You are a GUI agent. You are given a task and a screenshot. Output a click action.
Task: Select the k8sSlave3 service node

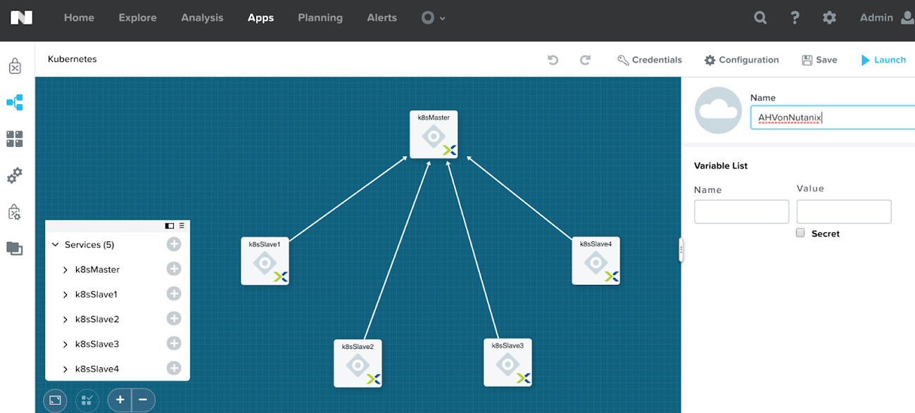point(507,362)
